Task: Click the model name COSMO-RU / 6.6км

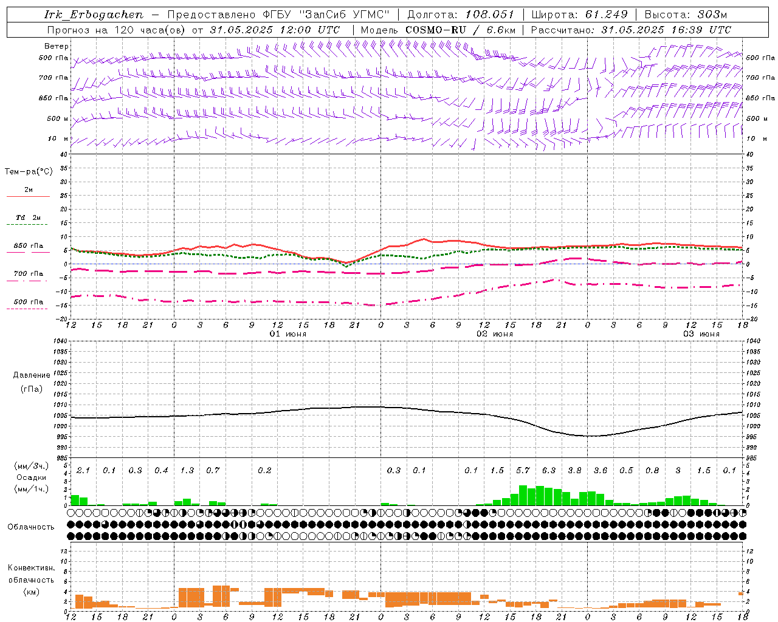Action: click(461, 30)
